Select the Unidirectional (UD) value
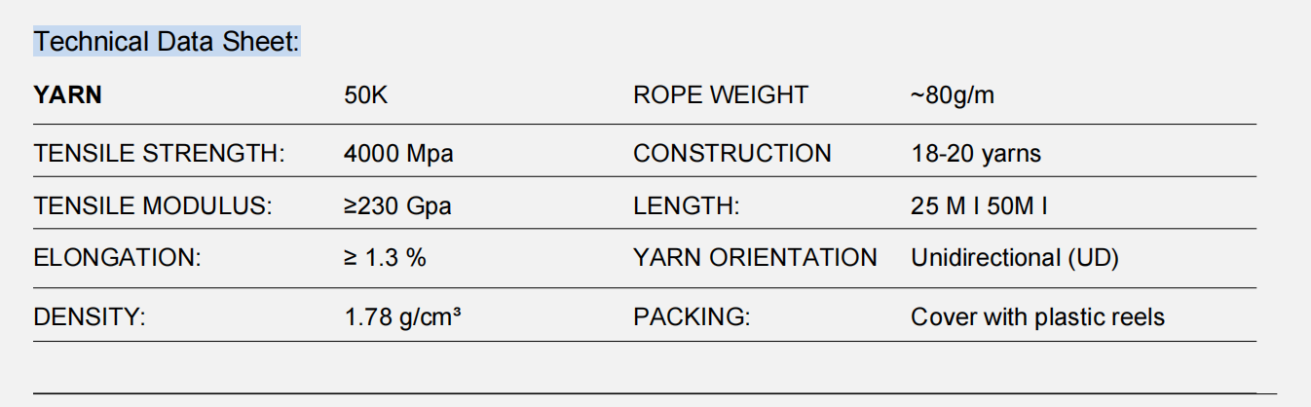 pyautogui.click(x=1014, y=258)
